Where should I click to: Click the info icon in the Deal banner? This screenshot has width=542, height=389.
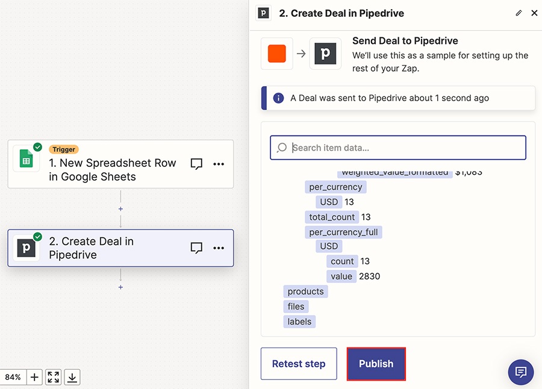[278, 98]
